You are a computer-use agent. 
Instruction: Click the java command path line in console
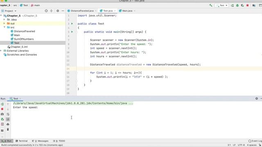click(x=73, y=103)
